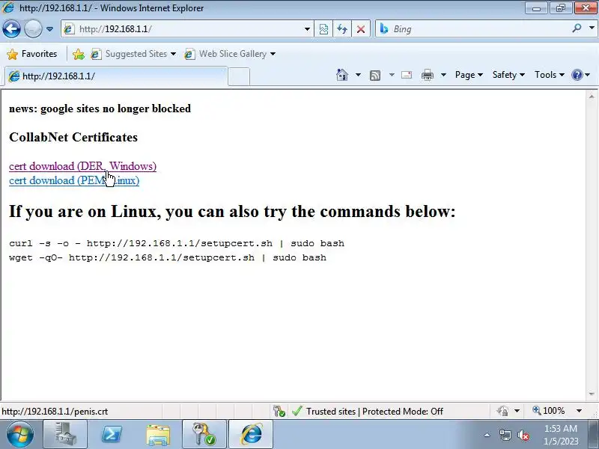Open a new blank tab

[239, 76]
